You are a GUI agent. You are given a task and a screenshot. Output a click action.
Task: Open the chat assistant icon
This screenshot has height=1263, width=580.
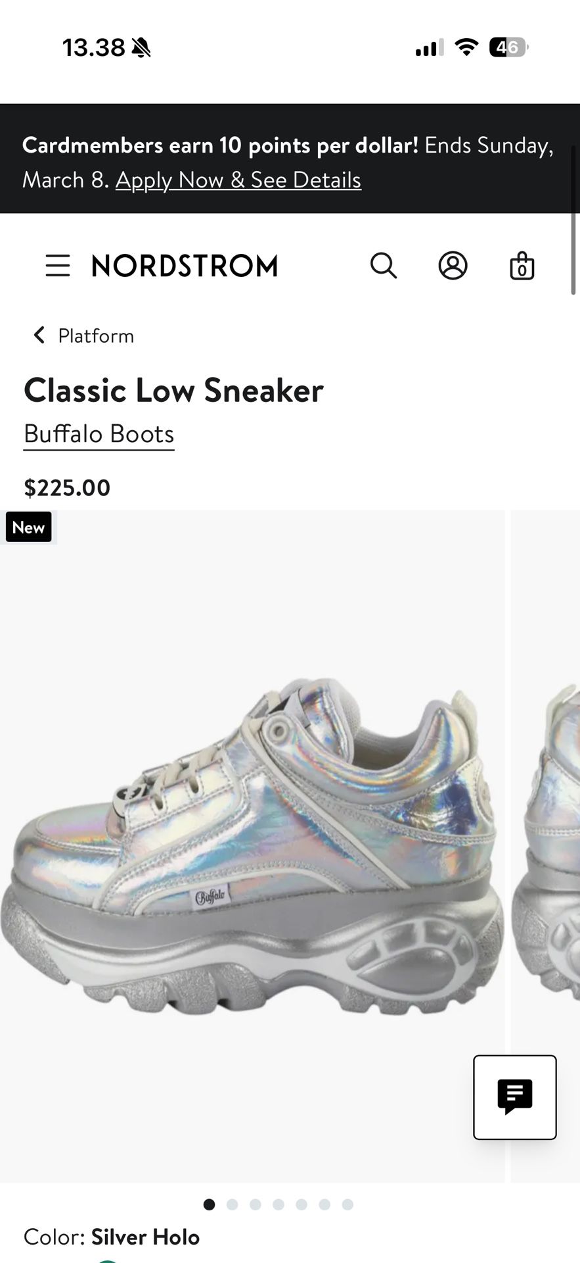(514, 1097)
